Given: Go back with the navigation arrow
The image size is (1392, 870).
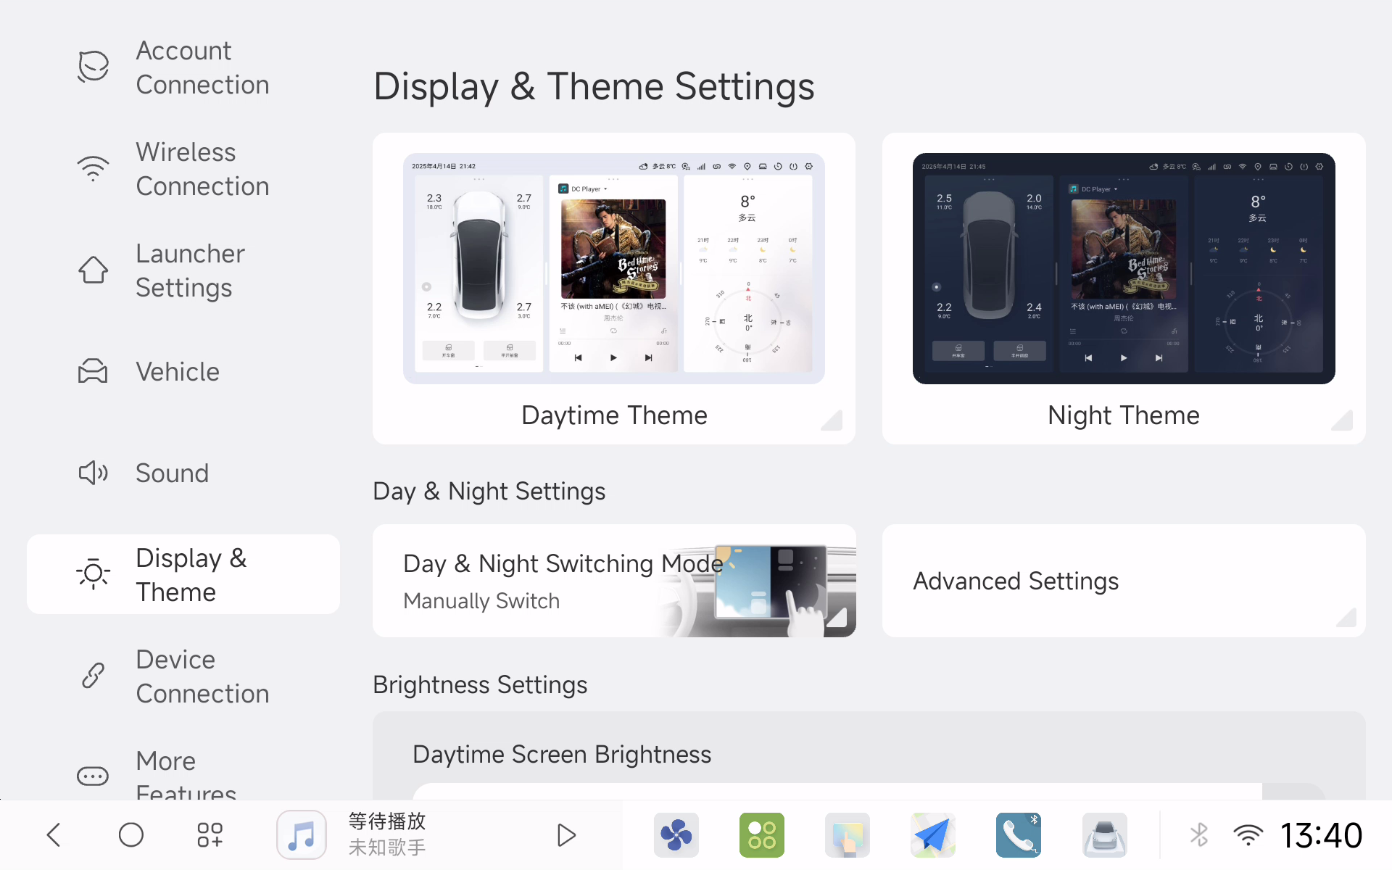Looking at the screenshot, I should tap(54, 835).
